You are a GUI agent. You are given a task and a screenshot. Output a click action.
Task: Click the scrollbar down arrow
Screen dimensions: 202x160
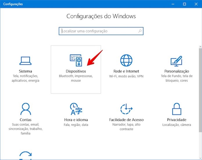[x=200, y=158]
